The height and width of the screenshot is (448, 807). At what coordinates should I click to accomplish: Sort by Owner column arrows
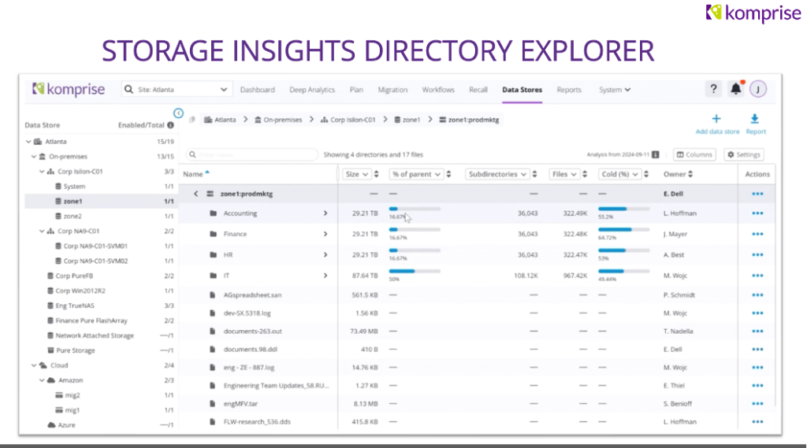pyautogui.click(x=690, y=174)
